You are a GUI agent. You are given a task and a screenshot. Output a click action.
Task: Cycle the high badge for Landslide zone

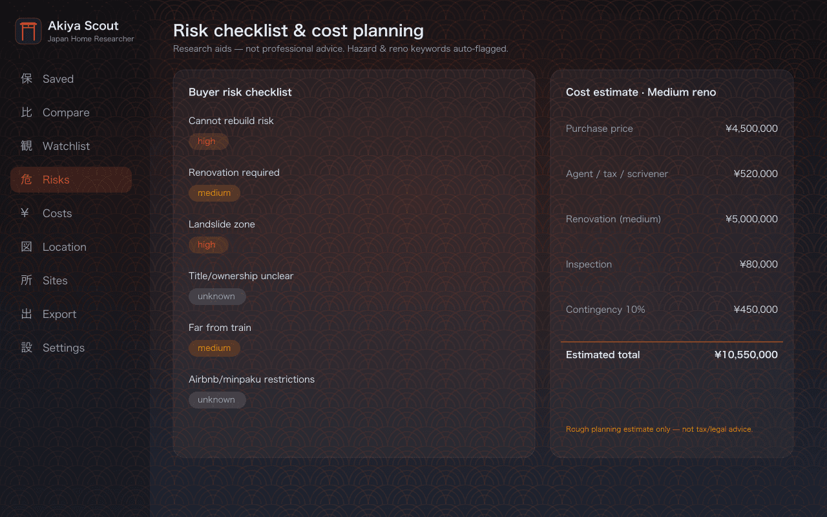point(208,245)
